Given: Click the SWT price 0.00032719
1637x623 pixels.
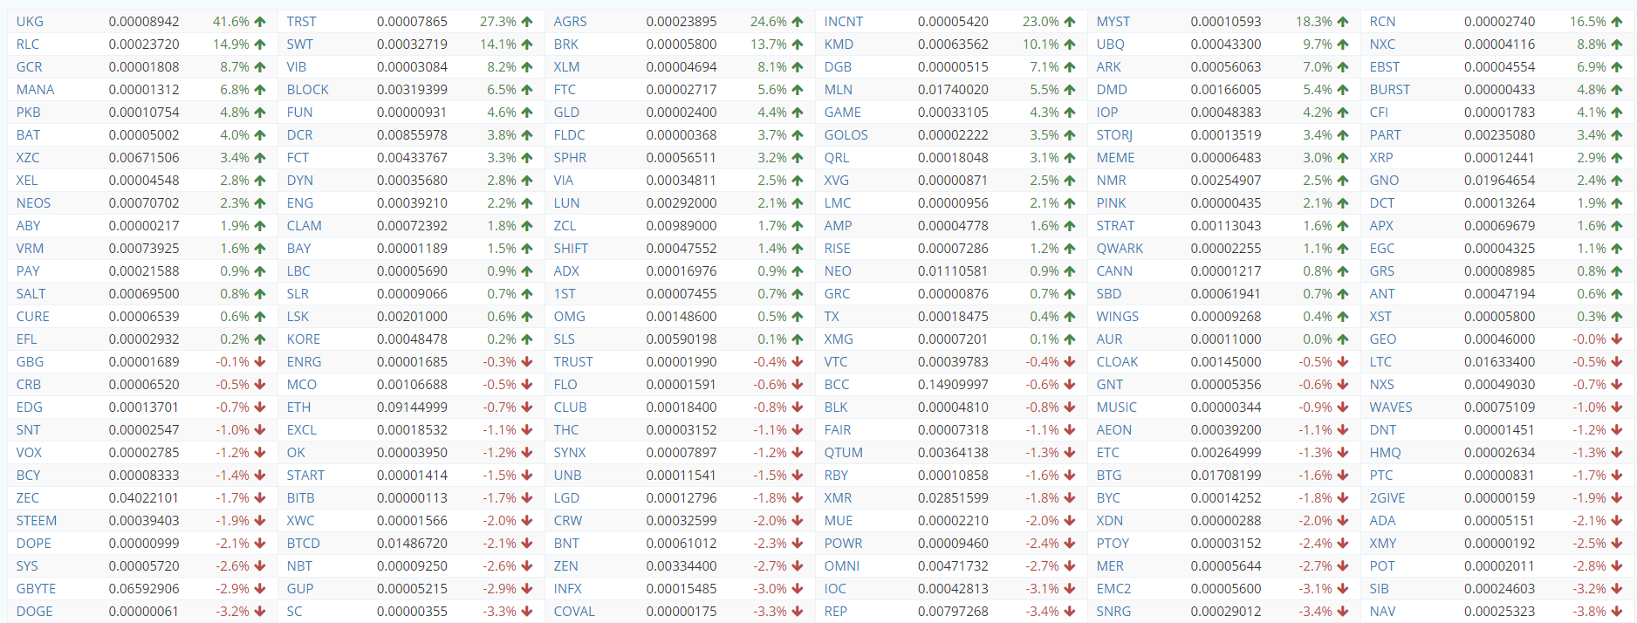Looking at the screenshot, I should [412, 44].
